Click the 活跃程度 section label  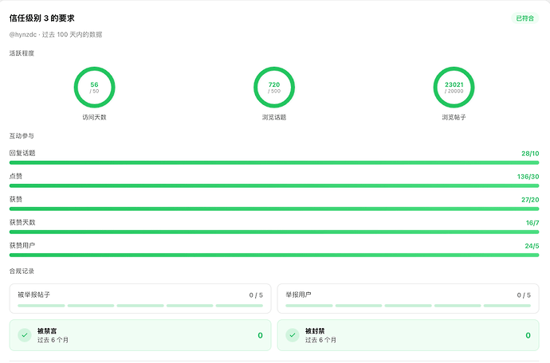22,53
